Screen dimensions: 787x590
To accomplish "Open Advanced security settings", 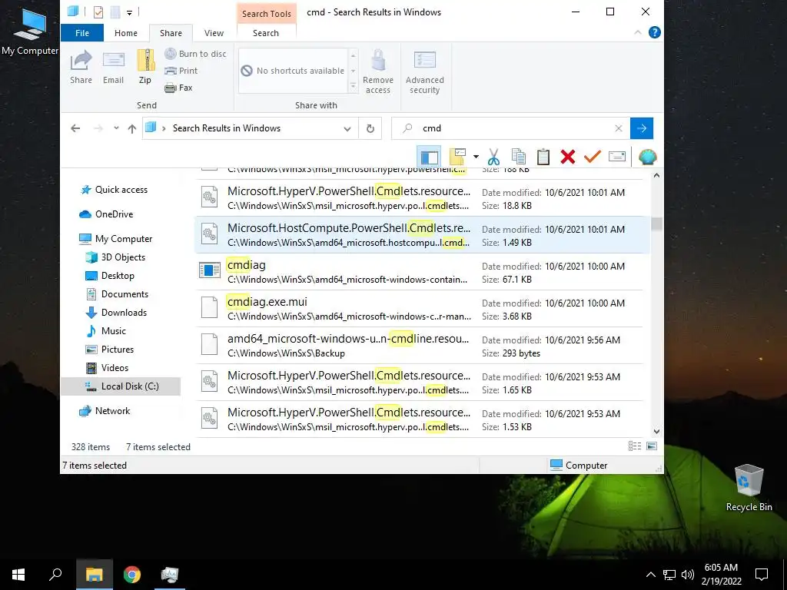I will (x=424, y=71).
